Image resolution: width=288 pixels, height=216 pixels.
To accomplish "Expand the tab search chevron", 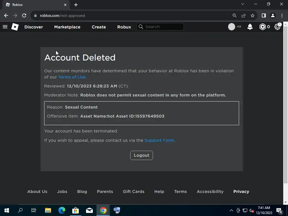I will click(243, 4).
